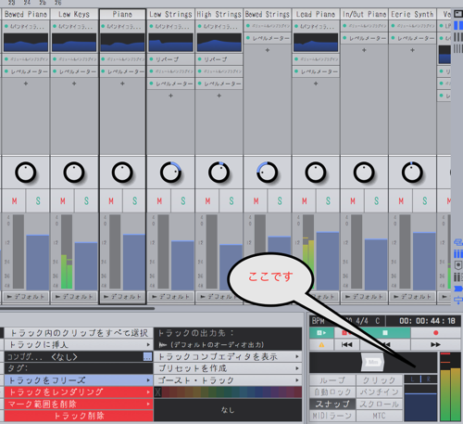
Task: Click the パンチイン button
Action: [380, 392]
